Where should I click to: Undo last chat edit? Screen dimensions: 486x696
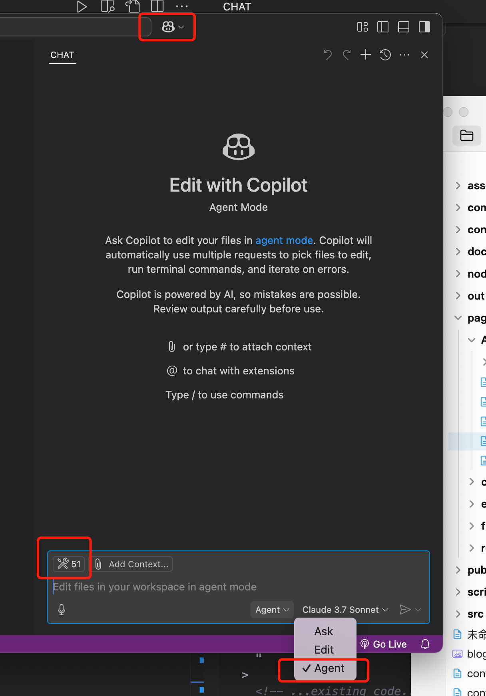pos(328,55)
